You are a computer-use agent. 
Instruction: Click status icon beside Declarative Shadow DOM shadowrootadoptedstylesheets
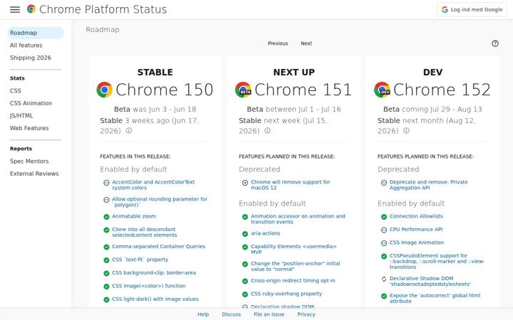tap(384, 279)
